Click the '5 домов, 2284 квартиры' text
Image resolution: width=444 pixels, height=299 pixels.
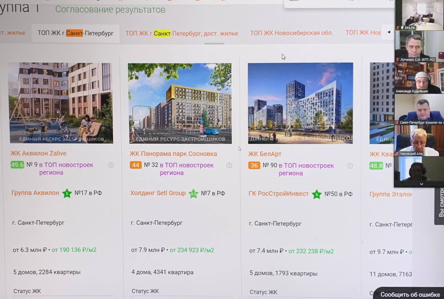[47, 272]
